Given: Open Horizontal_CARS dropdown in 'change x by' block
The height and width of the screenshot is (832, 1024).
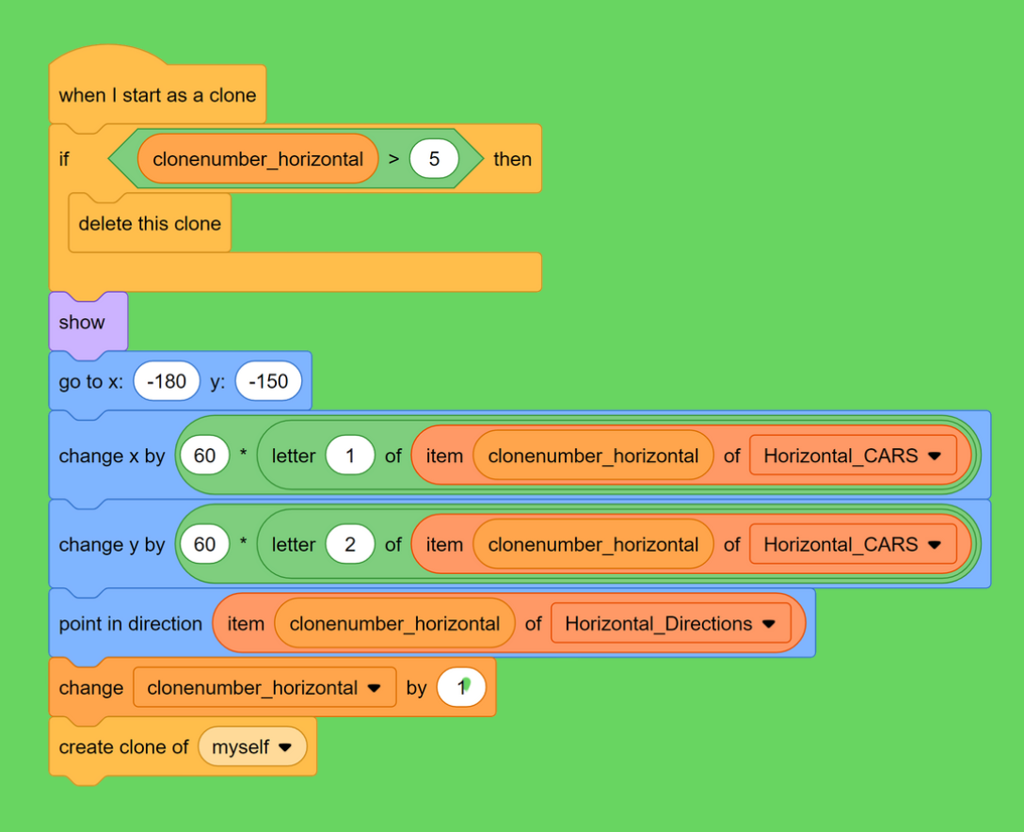Looking at the screenshot, I should (x=934, y=456).
